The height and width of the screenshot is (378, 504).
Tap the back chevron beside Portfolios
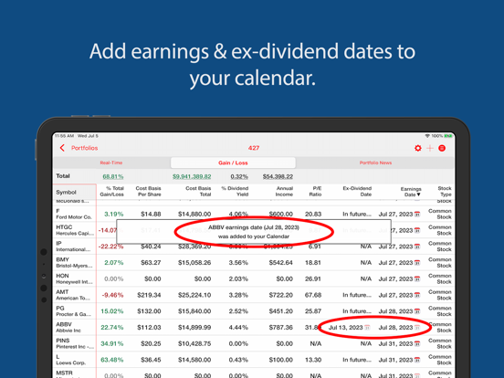[62, 148]
